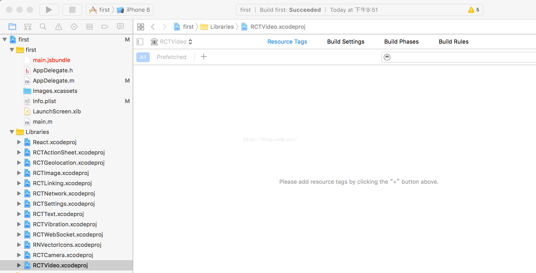The width and height of the screenshot is (536, 273).
Task: Open the 5 warnings indicator
Action: point(474,10)
